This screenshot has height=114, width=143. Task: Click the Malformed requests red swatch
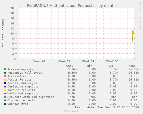[x=5, y=94]
